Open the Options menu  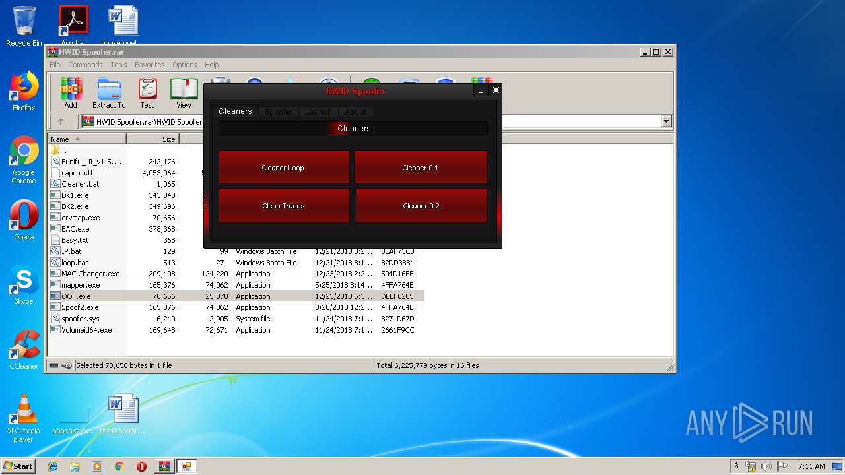click(185, 65)
